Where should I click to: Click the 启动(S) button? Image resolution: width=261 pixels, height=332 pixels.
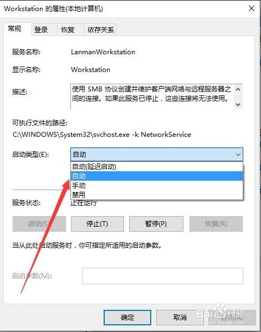tap(39, 224)
